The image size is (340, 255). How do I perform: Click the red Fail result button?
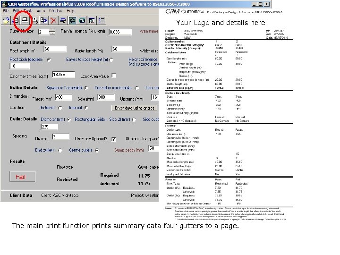tap(22, 177)
